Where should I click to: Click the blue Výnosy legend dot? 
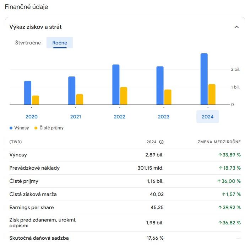[x=11, y=128]
